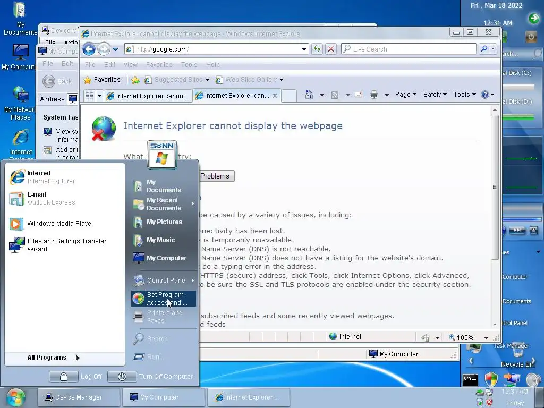Open the Safety menu dropdown
Screen dimensions: 544x408
[x=435, y=95]
